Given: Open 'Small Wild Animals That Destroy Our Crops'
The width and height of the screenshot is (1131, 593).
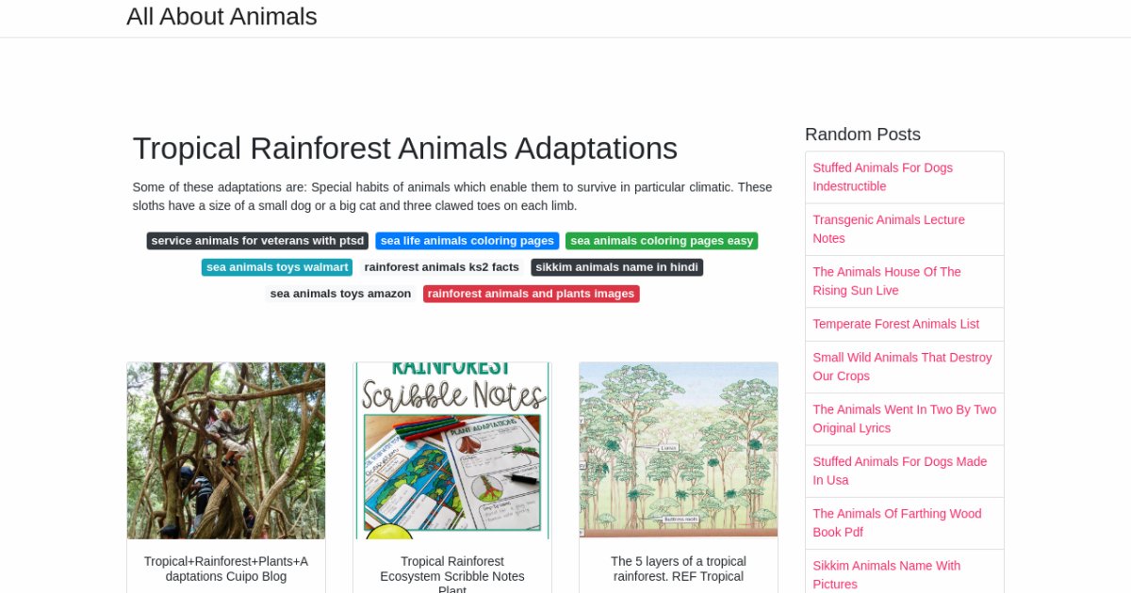Looking at the screenshot, I should tap(902, 366).
